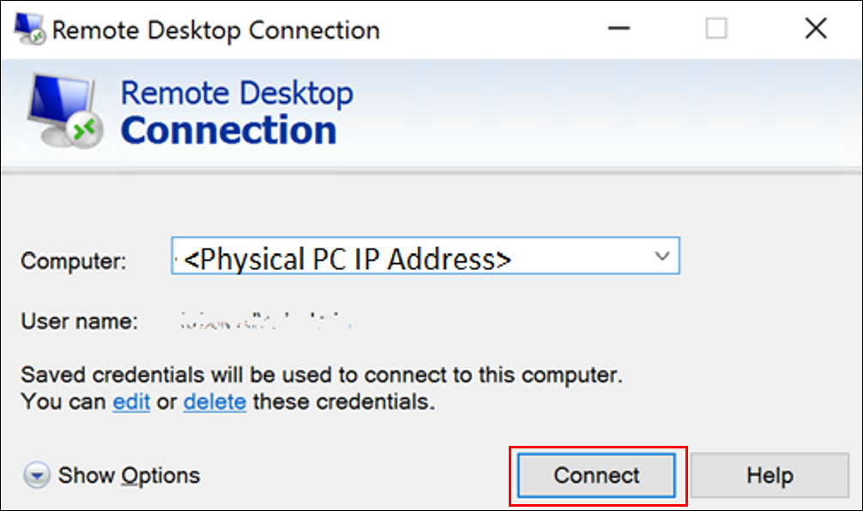Click the blurred user name value
This screenshot has height=511, width=863.
pyautogui.click(x=267, y=323)
